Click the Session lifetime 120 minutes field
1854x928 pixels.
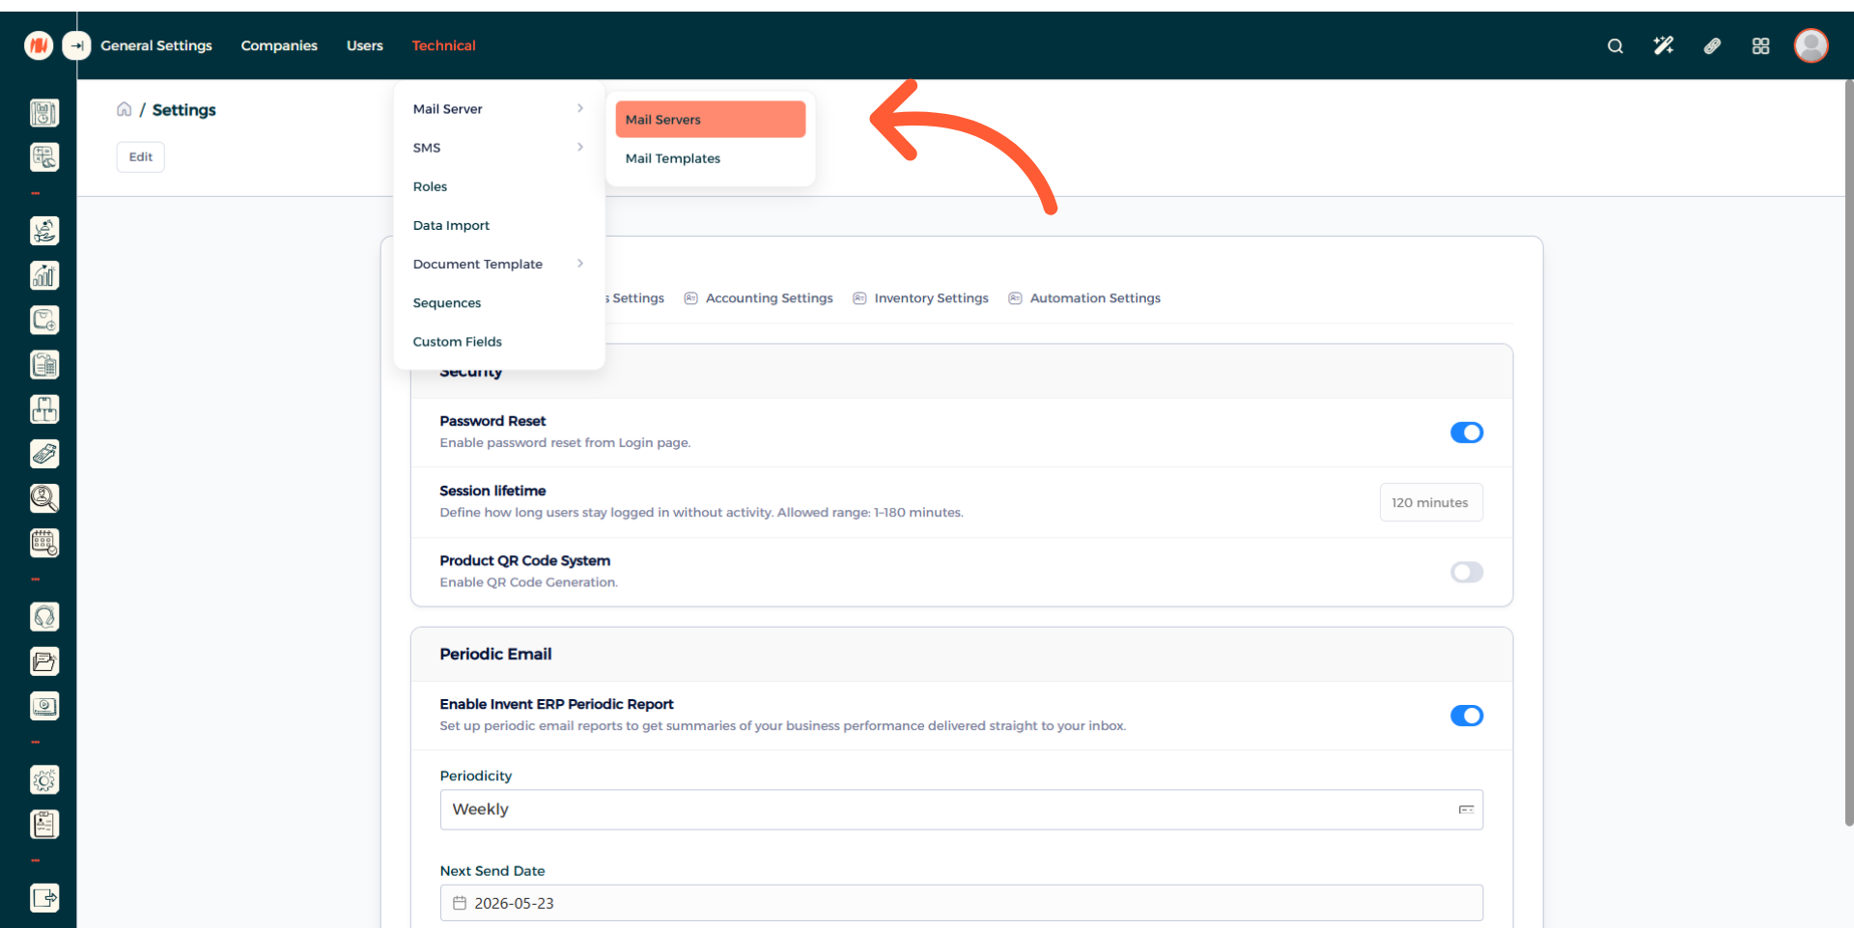coord(1431,503)
